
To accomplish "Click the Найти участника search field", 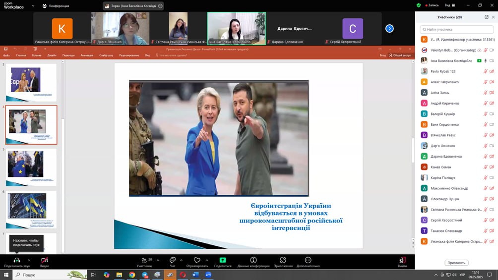I will [456, 30].
